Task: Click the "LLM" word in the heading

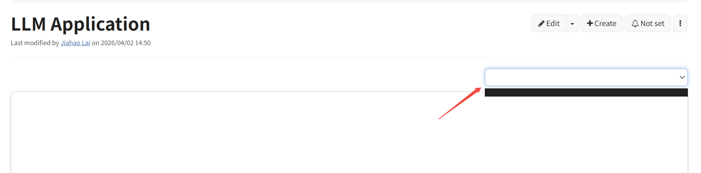Action: point(28,24)
